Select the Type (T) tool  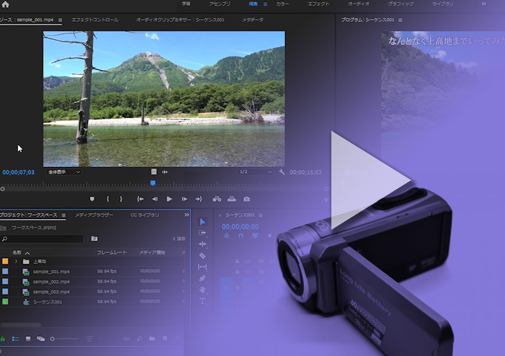pyautogui.click(x=202, y=301)
